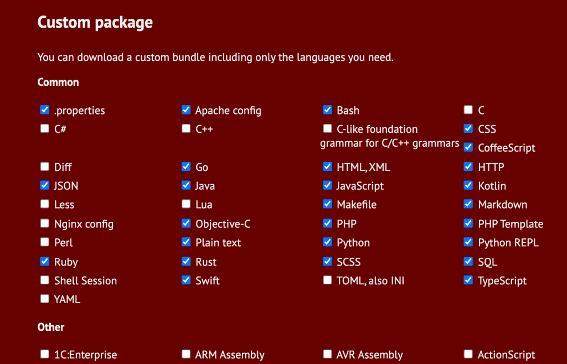Image resolution: width=567 pixels, height=364 pixels.
Task: Uncheck the Apache config checkbox
Action: (x=186, y=110)
